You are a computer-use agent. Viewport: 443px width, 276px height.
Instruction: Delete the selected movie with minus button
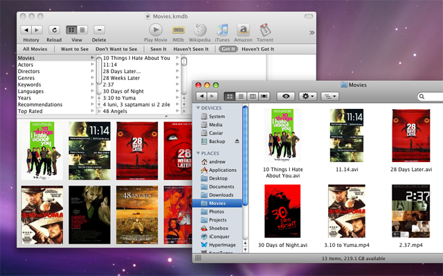tap(99, 30)
